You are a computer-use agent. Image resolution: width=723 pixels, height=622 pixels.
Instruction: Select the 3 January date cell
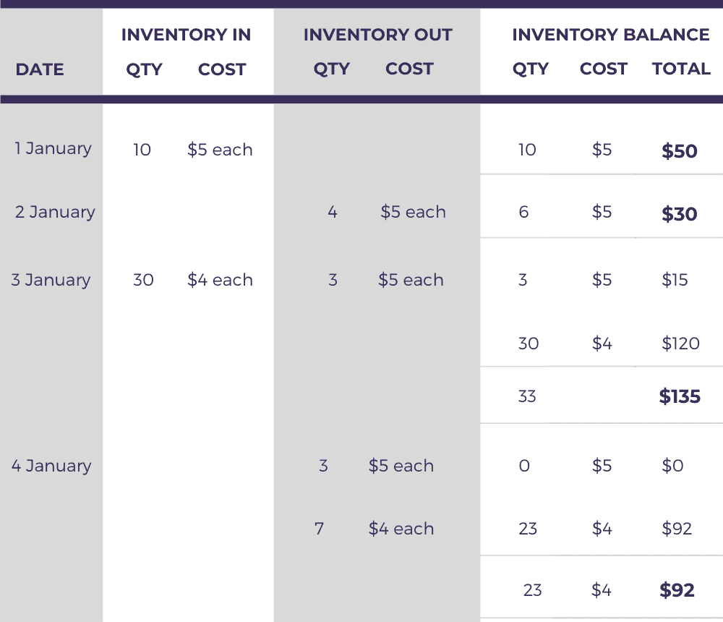tap(51, 280)
